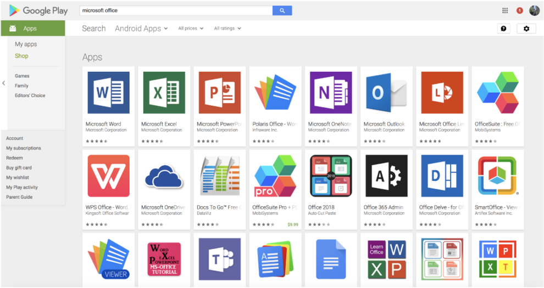View the red notifications badge

(519, 10)
